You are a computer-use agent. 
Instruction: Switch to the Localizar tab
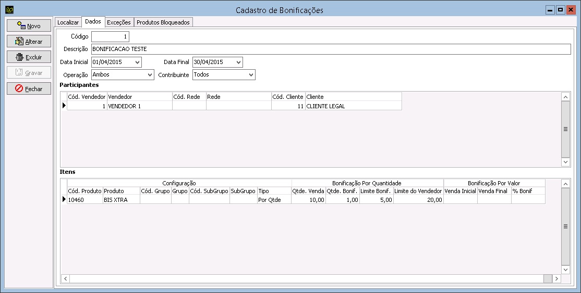coord(68,22)
